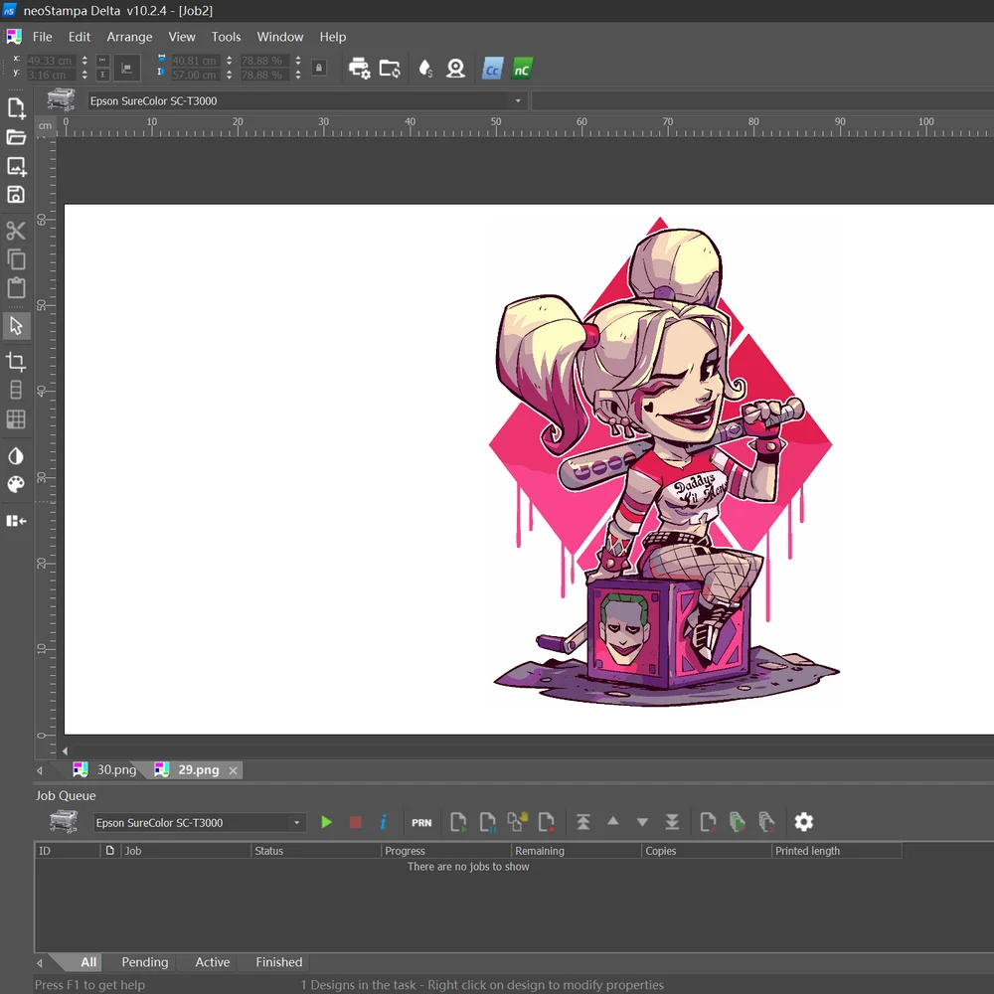Click the width scale percent stepper
Image resolution: width=994 pixels, height=994 pixels.
[298, 61]
